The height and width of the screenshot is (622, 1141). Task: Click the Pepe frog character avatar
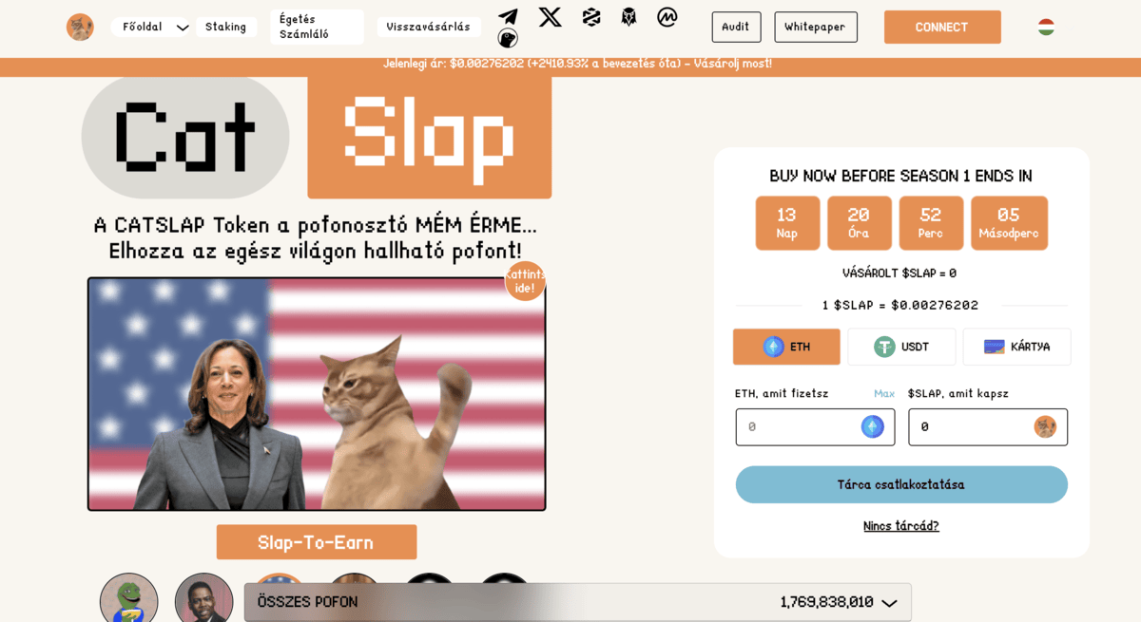click(129, 597)
